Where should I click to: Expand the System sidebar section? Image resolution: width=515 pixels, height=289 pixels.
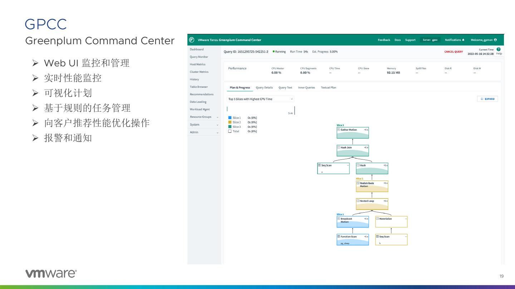pyautogui.click(x=204, y=125)
